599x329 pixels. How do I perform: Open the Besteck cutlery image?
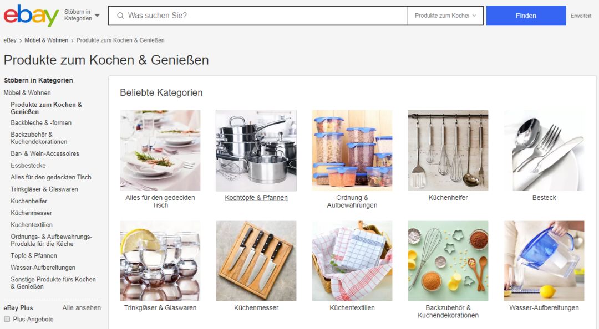pyautogui.click(x=544, y=151)
